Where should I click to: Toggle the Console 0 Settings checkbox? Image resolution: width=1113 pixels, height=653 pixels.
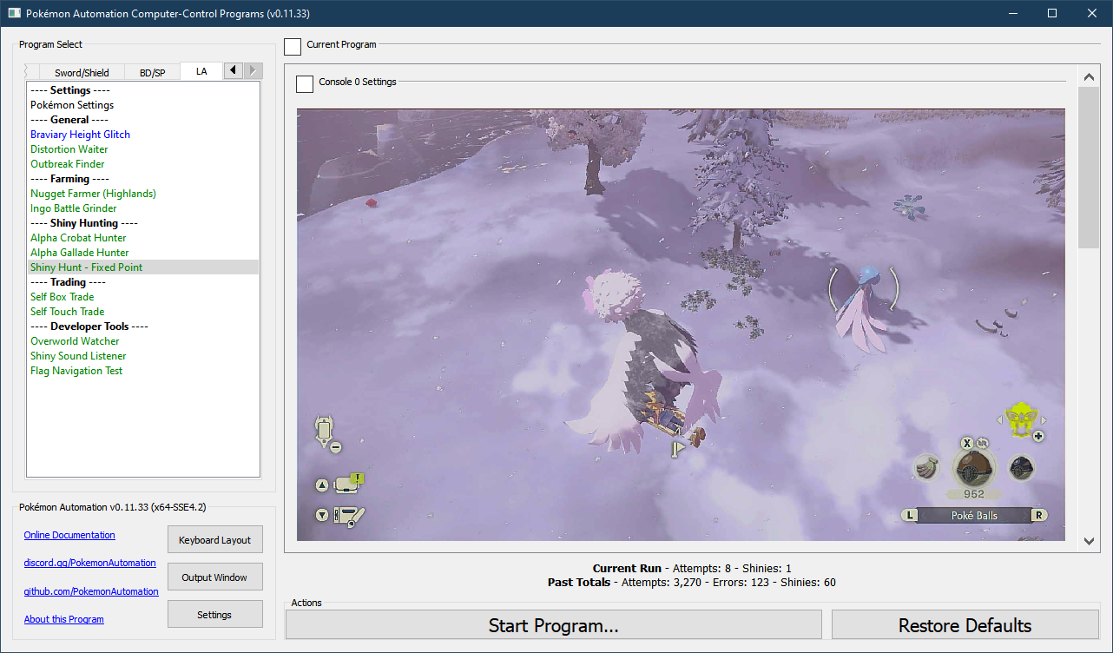(x=305, y=83)
